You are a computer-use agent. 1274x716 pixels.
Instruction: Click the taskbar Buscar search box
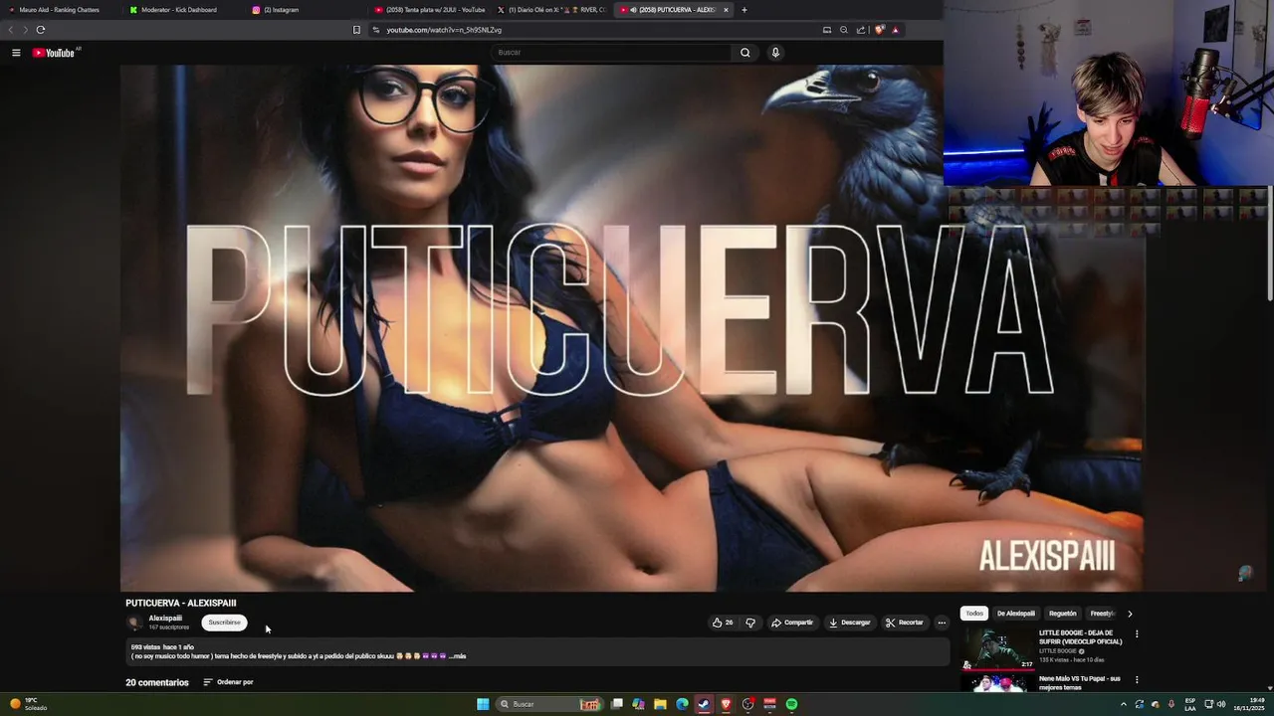point(550,704)
